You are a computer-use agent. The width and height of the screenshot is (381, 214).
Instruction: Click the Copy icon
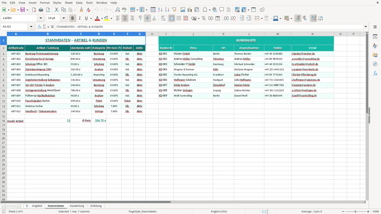63,10
